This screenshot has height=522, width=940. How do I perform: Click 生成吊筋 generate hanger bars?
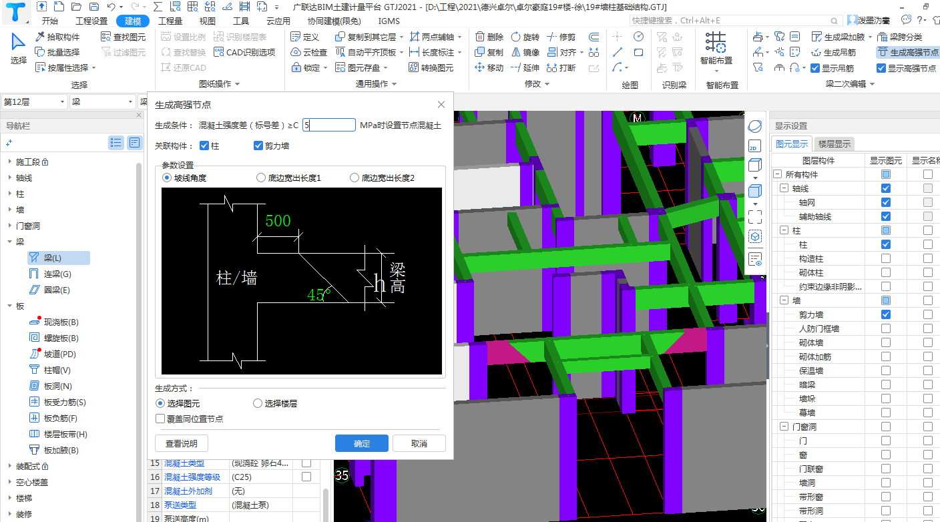(834, 52)
